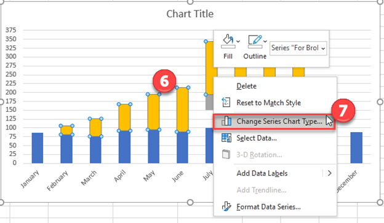Click the blue March bar segment
Screen dimensions: 384x223
tap(95, 150)
